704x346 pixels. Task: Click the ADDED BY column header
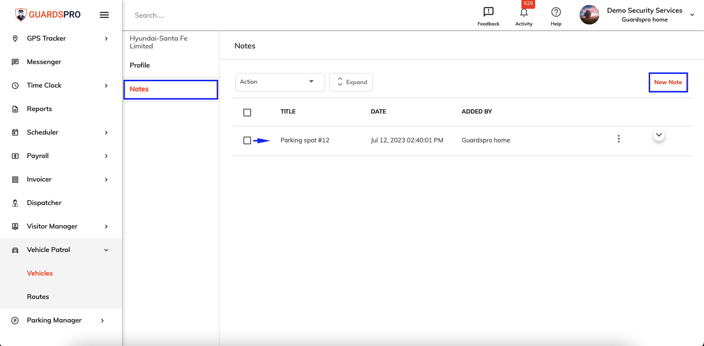coord(477,112)
